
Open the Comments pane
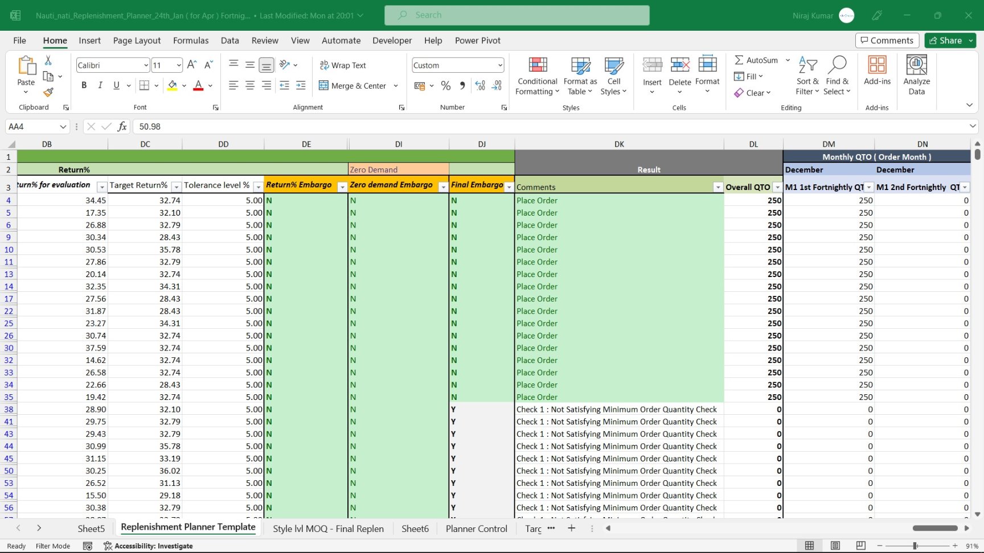point(886,40)
